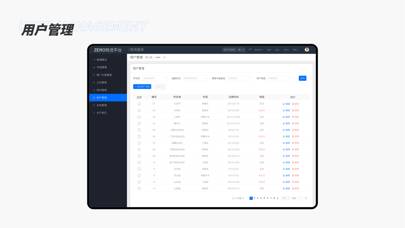Tick the checkbox for row 01 北京市

tap(139, 104)
